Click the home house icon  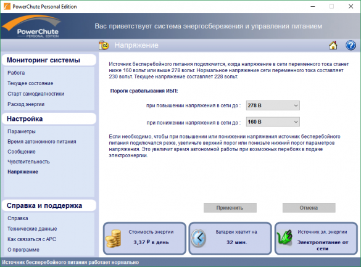pos(333,45)
